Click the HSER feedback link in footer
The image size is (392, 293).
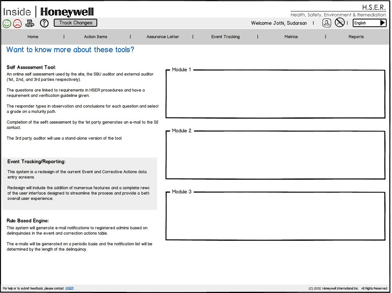tap(69, 288)
